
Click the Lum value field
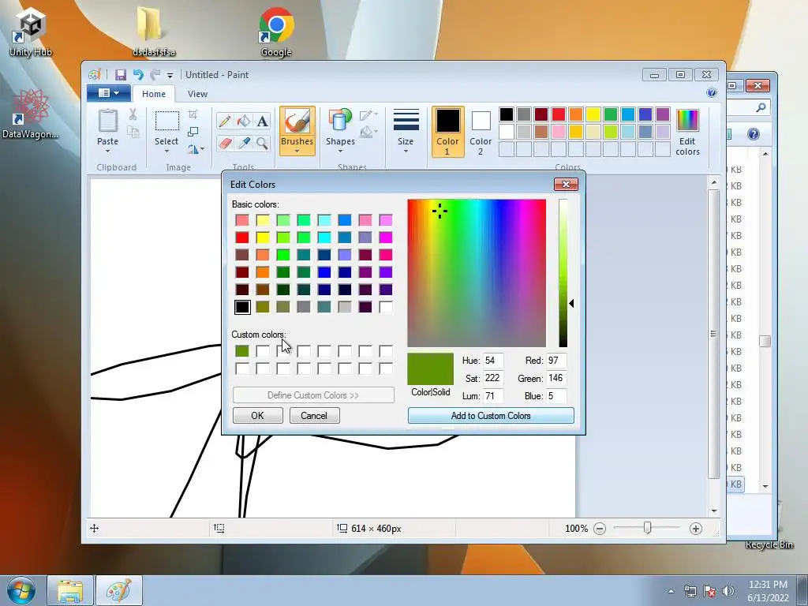pos(493,396)
